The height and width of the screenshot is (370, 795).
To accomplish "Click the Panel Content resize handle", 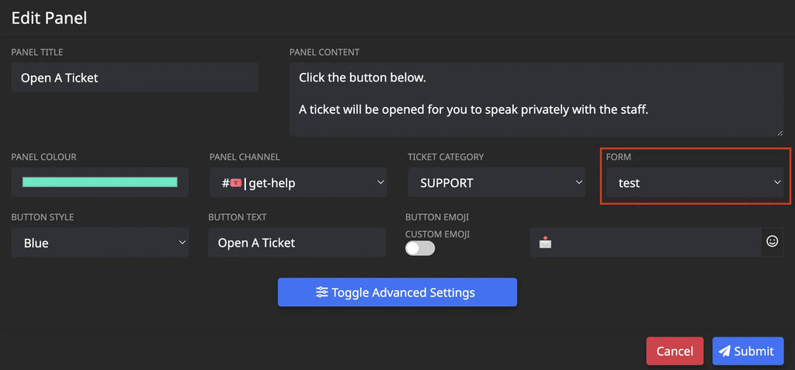I will (779, 133).
